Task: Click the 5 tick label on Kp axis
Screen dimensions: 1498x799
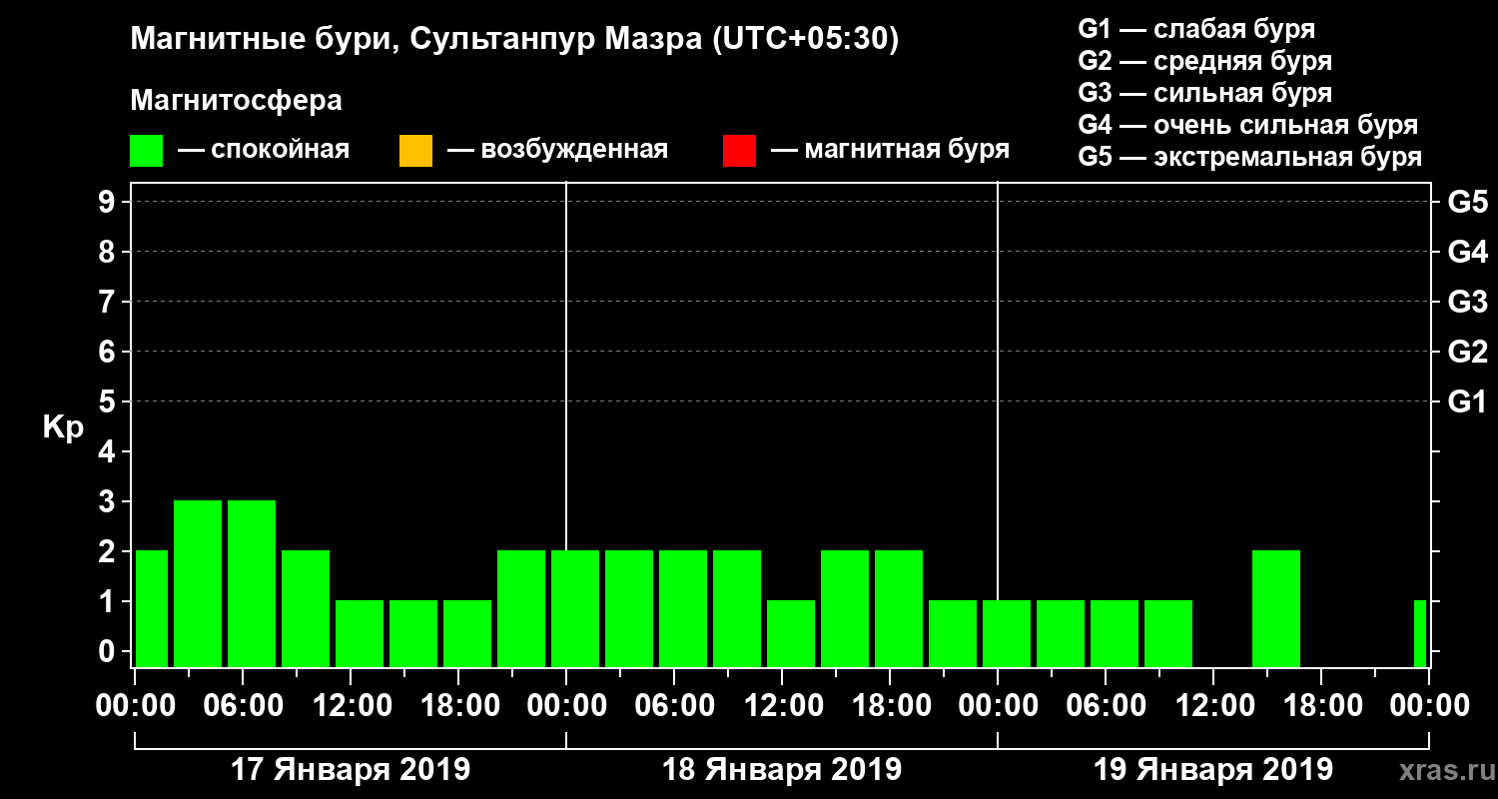Action: coord(109,402)
